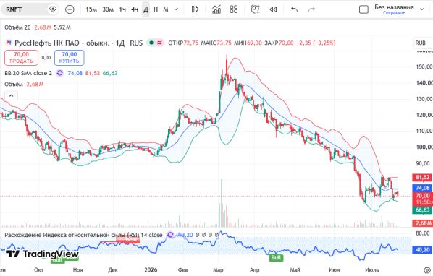The width and height of the screenshot is (433, 276).
Task: Undo the last chart action
Action: point(295,9)
